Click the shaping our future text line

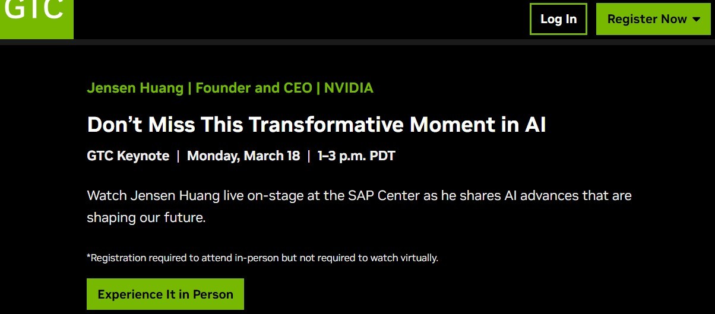pyautogui.click(x=146, y=218)
